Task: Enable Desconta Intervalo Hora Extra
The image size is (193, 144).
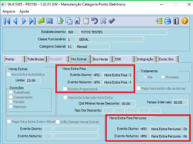Action: tap(65, 97)
